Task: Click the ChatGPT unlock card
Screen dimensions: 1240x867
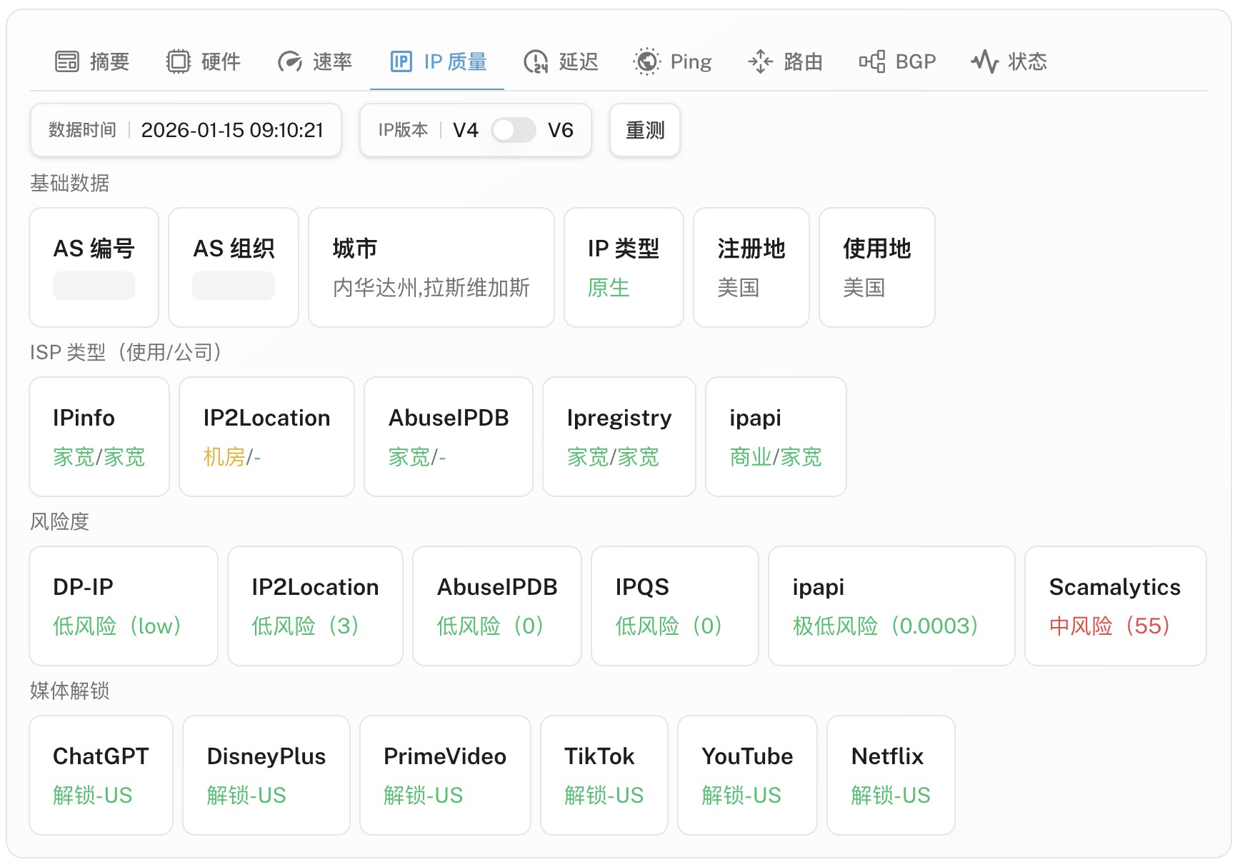Action: pos(101,775)
